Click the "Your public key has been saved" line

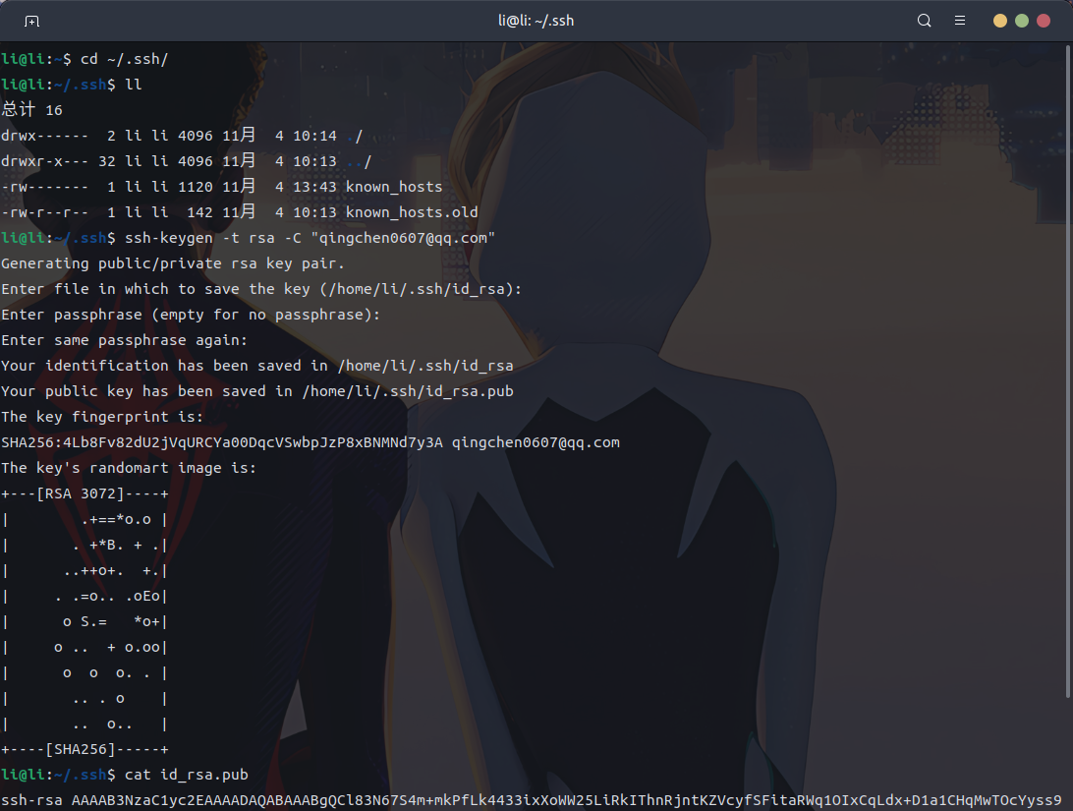257,391
